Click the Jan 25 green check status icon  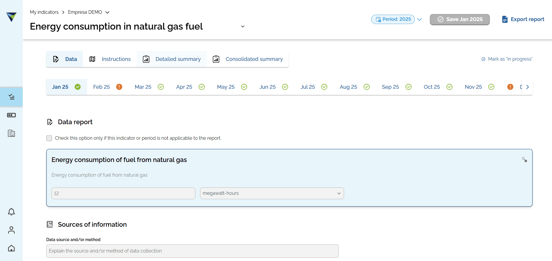[78, 87]
